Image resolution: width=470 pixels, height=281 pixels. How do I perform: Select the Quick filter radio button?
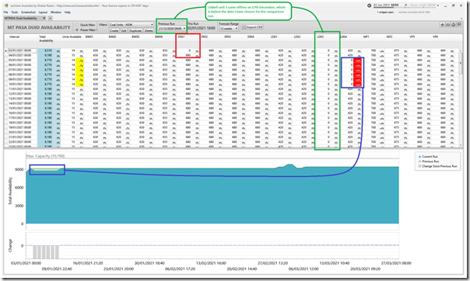77,25
